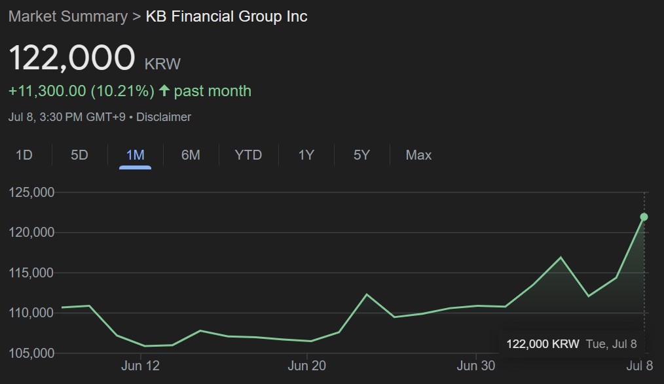
Task: Click the Jun 30 date axis label
Action: [475, 366]
